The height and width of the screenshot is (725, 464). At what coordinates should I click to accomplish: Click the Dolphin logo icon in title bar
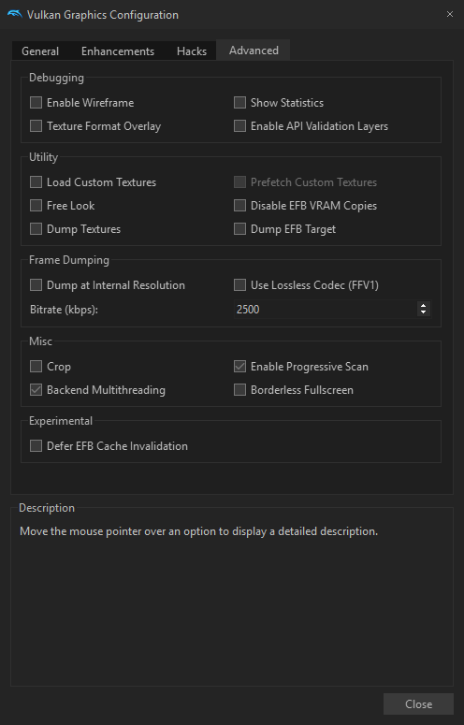click(15, 14)
